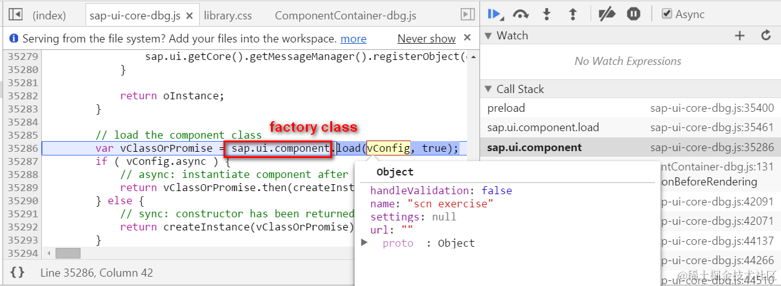
Task: Click the horizontal scrollbar thumb in editor
Action: (68, 253)
